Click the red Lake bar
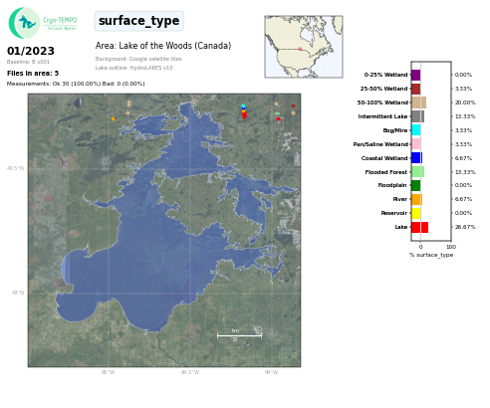 click(x=420, y=227)
